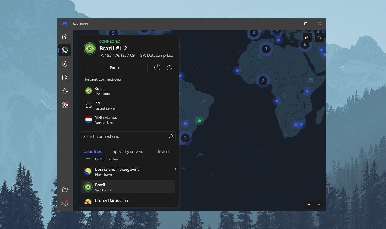Image resolution: width=386 pixels, height=229 pixels.
Task: Pause the VPN connection
Action: tap(115, 68)
